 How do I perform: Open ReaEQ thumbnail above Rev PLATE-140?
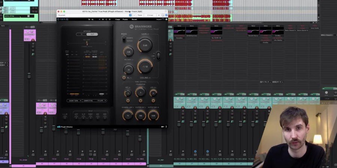click(x=216, y=31)
